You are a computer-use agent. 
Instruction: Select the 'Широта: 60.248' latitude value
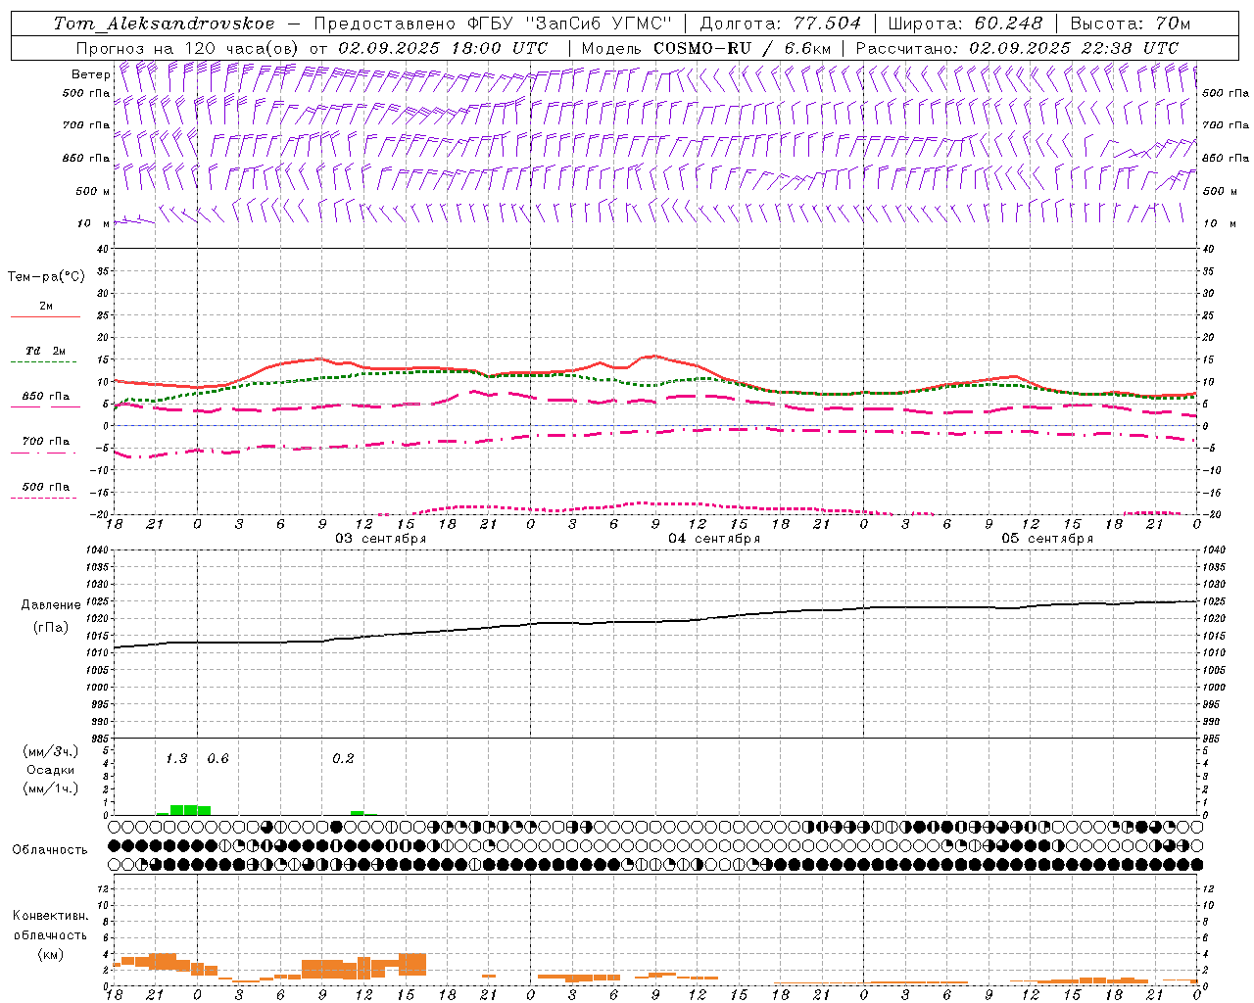click(965, 24)
